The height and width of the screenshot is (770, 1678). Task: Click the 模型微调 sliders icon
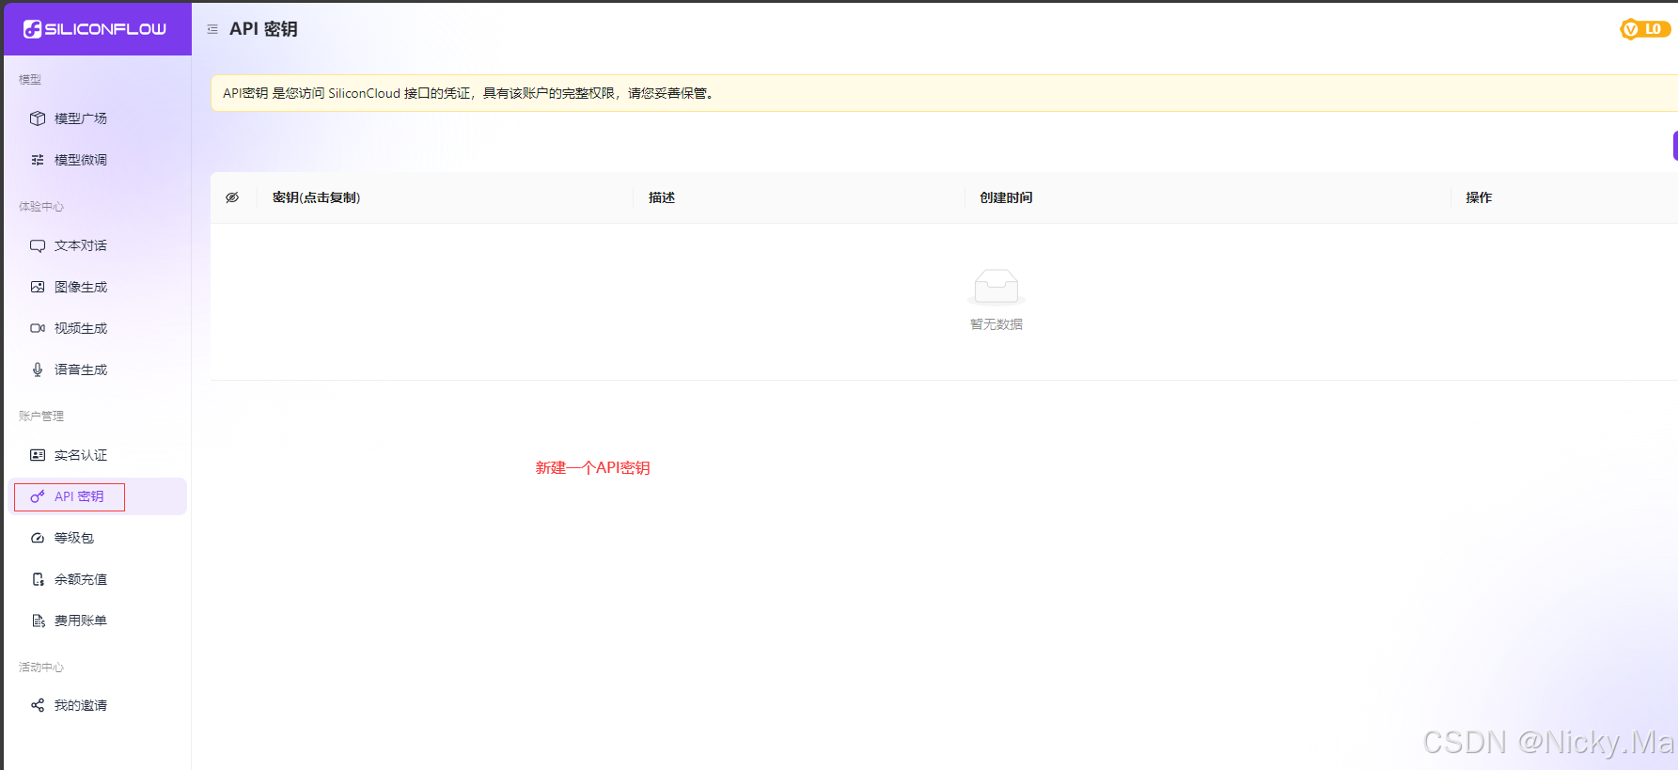[38, 160]
